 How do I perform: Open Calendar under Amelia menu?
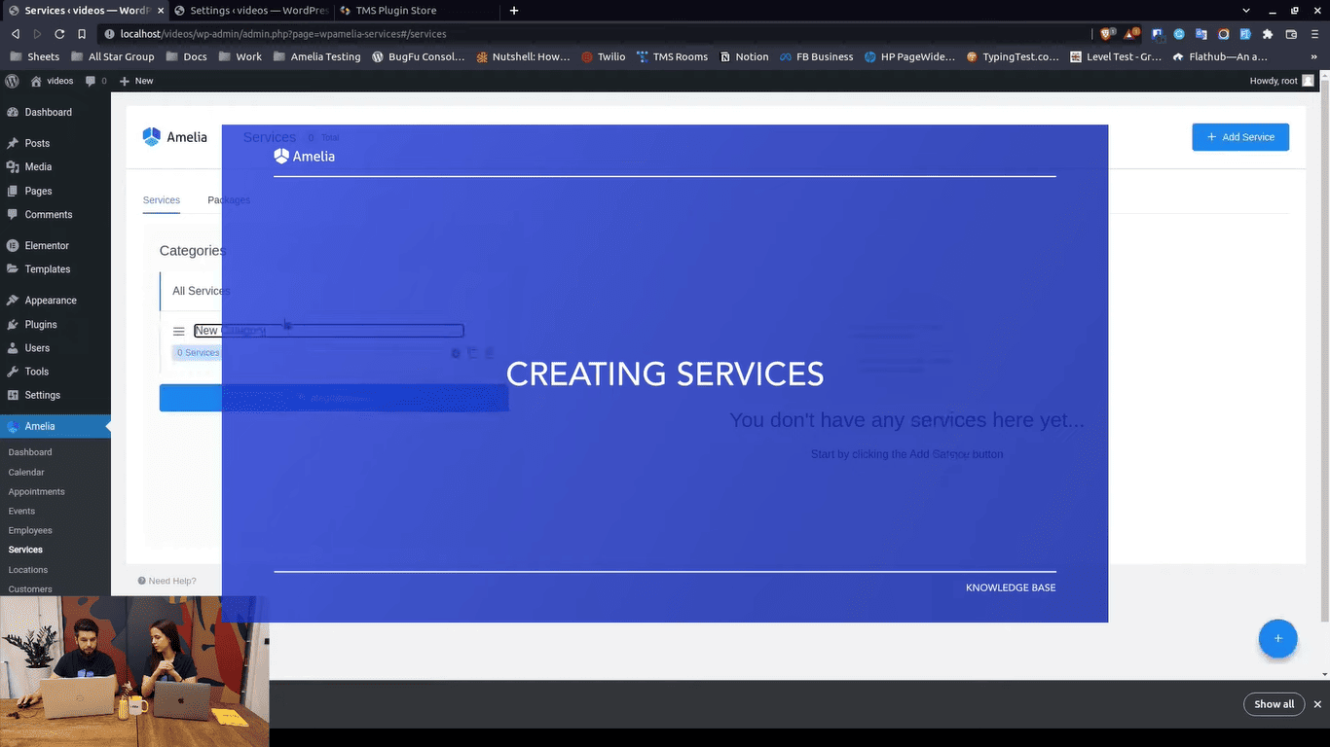pos(26,472)
